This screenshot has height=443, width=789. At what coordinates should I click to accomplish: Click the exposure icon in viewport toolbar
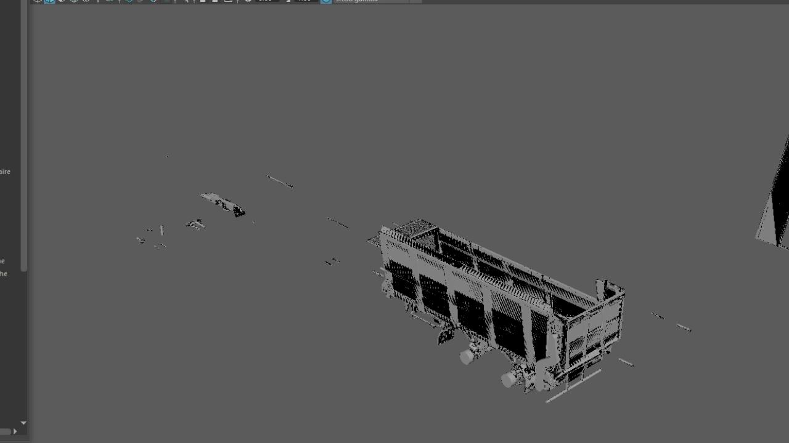click(x=248, y=1)
